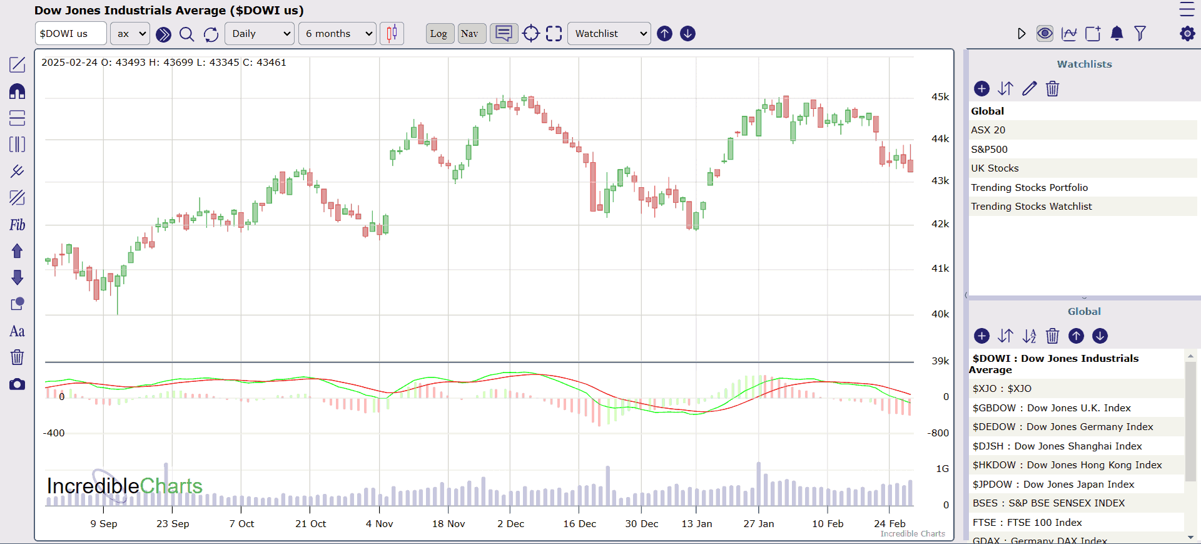1201x544 pixels.
Task: Select Trending Stocks Portfolio watchlist
Action: (1083, 187)
